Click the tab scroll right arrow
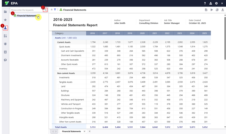 56,131
